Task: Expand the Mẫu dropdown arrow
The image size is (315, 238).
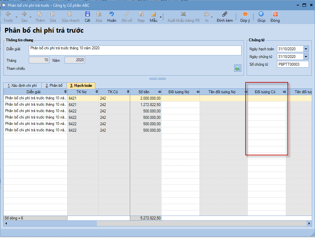Action: [161, 17]
